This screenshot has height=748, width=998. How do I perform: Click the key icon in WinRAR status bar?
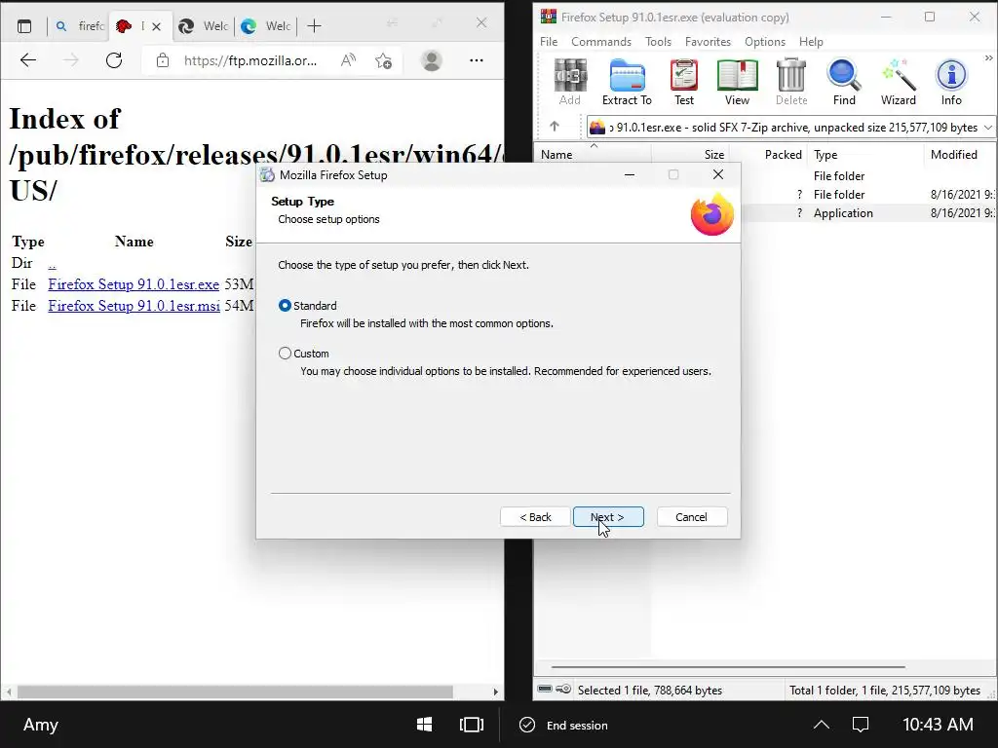pyautogui.click(x=563, y=689)
